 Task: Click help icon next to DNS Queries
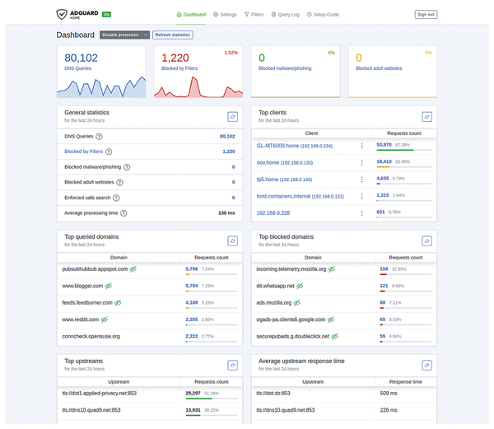point(100,136)
